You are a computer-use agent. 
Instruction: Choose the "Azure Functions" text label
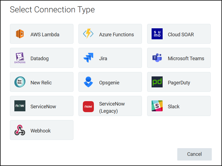tap(117, 35)
